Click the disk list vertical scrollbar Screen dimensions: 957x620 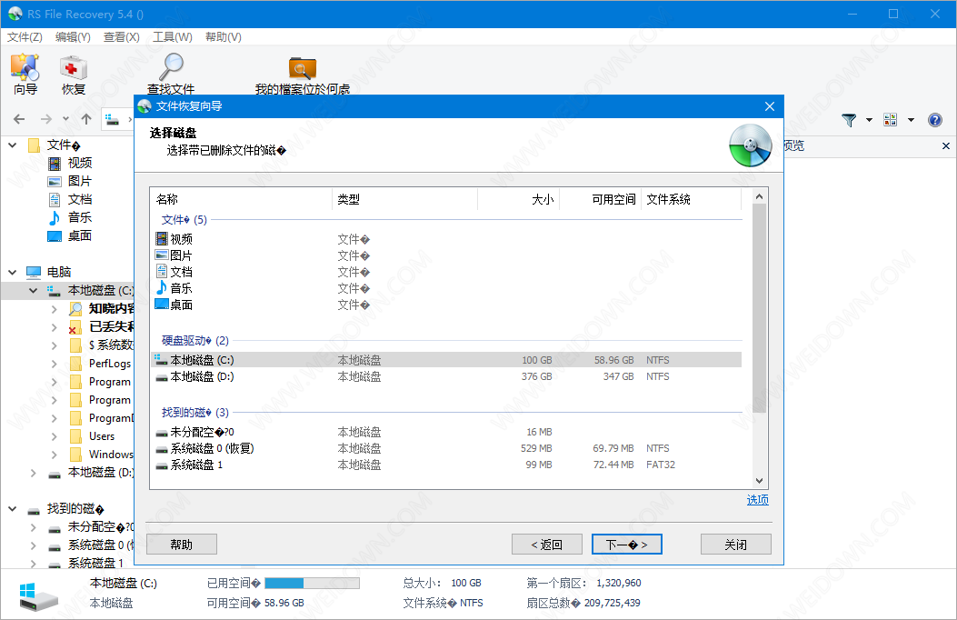[760, 309]
